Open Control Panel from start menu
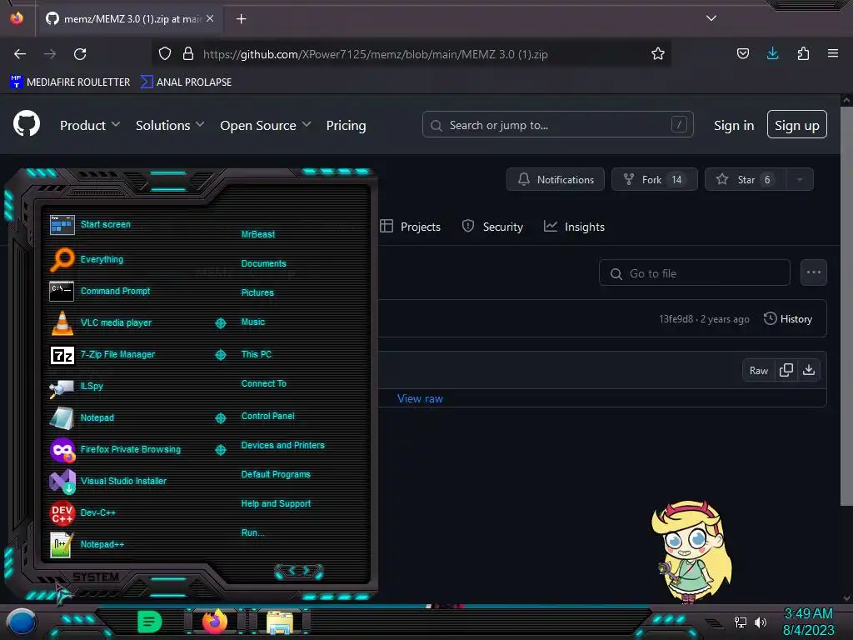This screenshot has width=853, height=640. (x=267, y=416)
